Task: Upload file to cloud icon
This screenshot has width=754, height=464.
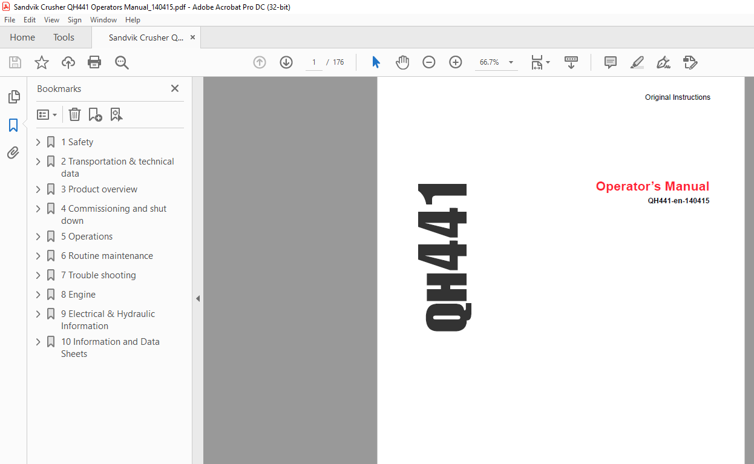Action: 68,62
